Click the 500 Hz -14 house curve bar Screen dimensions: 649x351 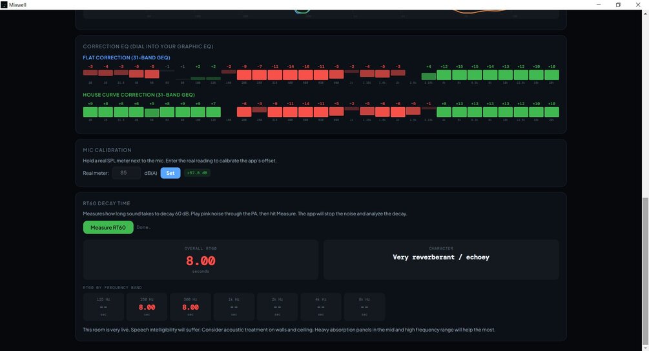(x=305, y=112)
